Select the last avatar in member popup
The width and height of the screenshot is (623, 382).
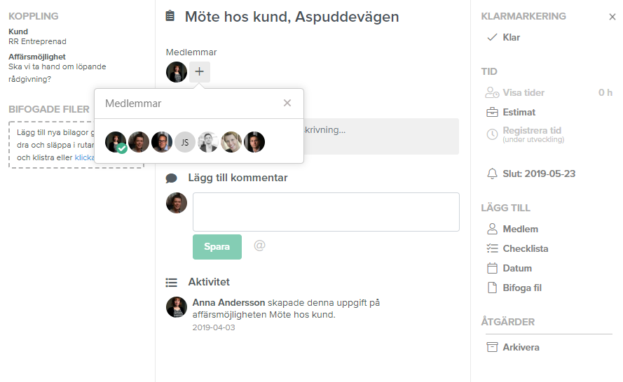pyautogui.click(x=254, y=142)
